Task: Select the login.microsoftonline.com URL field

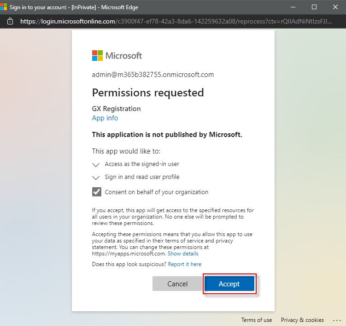Action: [x=175, y=22]
